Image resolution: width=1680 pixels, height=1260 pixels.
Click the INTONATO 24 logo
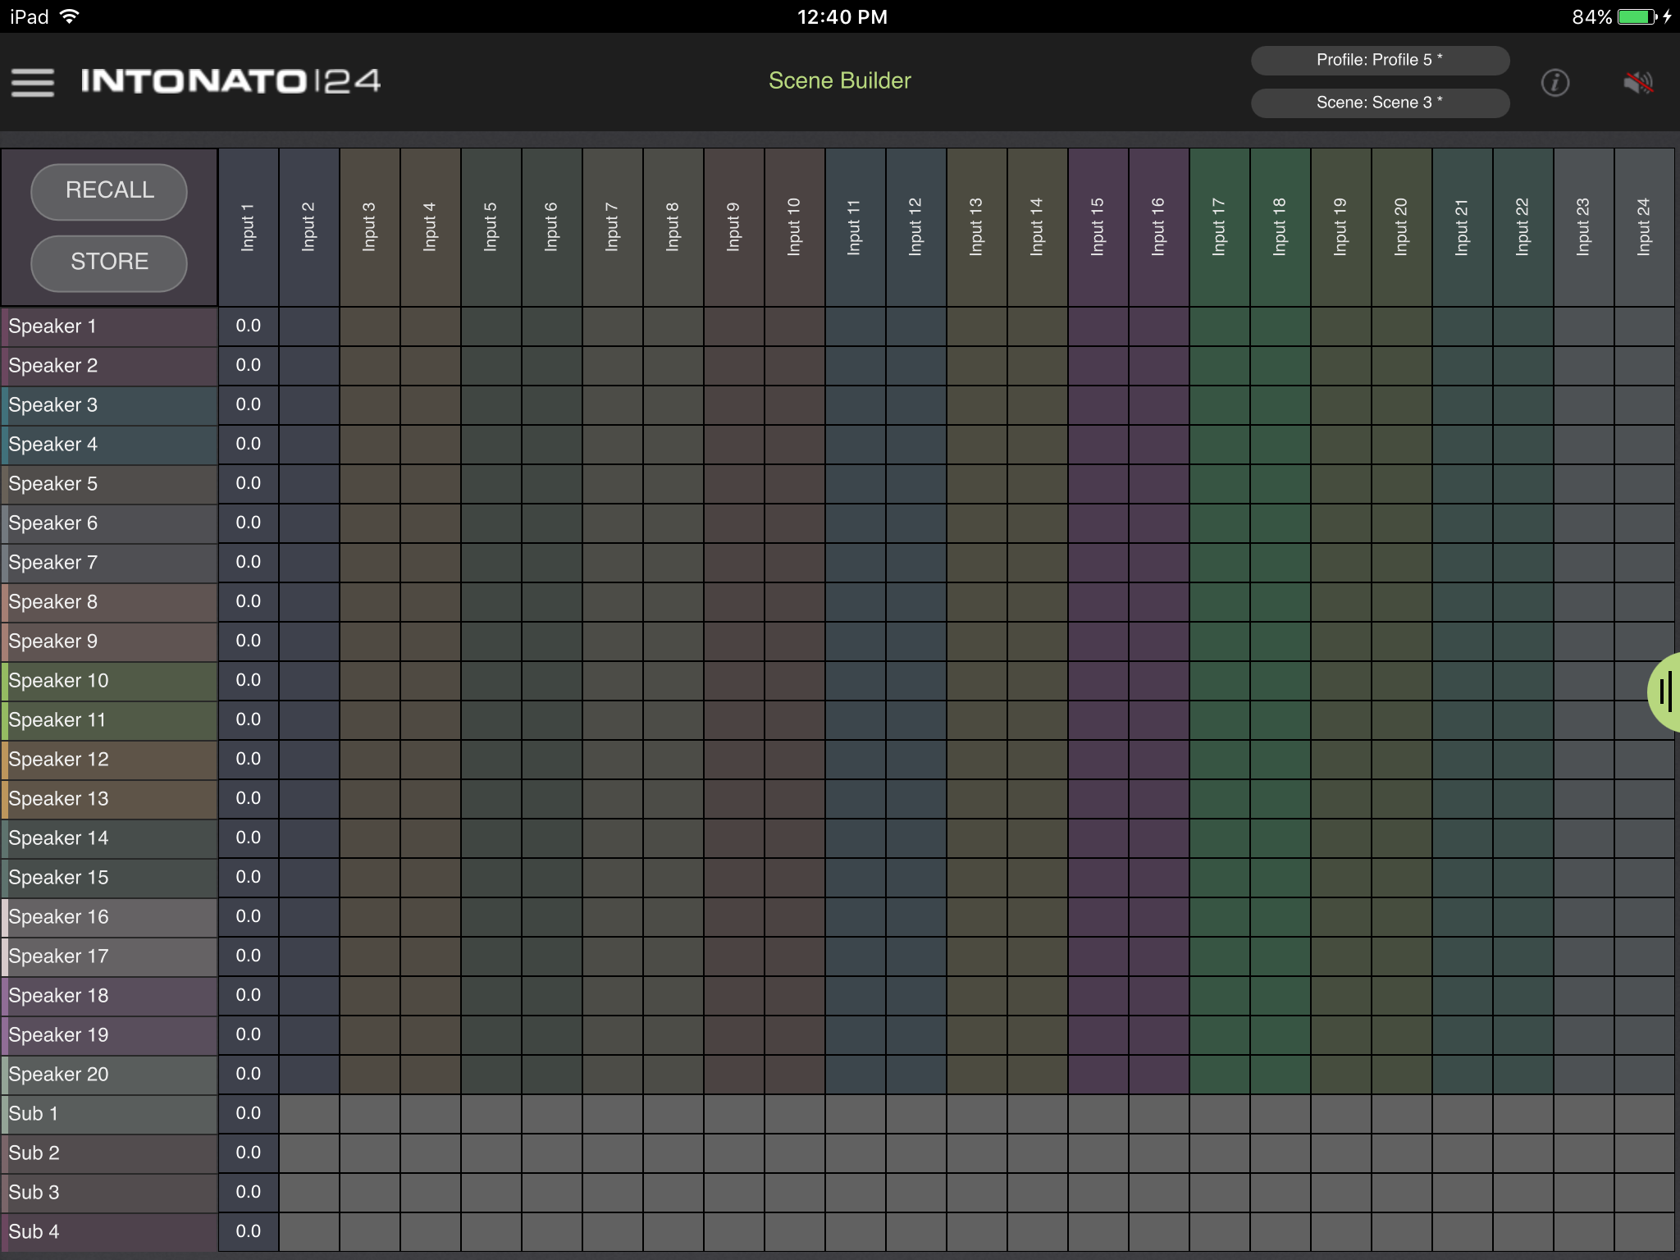coord(231,81)
